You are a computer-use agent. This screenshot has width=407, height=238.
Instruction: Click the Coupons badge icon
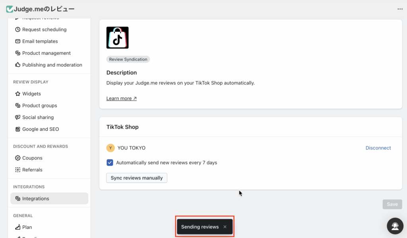click(18, 158)
